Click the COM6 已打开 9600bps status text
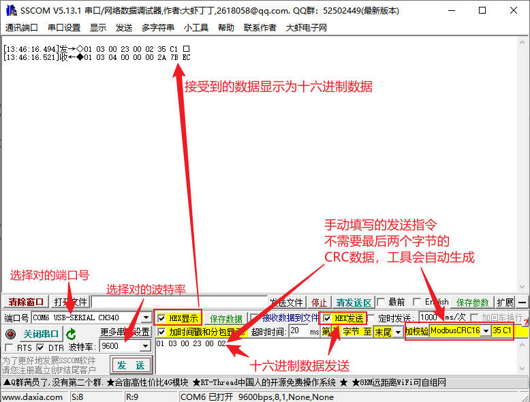 click(257, 397)
